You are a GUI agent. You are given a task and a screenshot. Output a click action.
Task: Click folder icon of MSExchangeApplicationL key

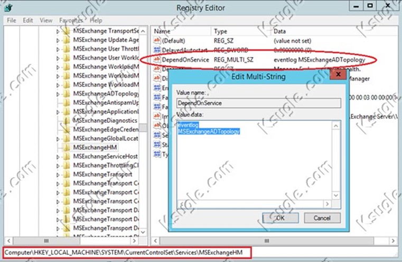[x=67, y=112]
